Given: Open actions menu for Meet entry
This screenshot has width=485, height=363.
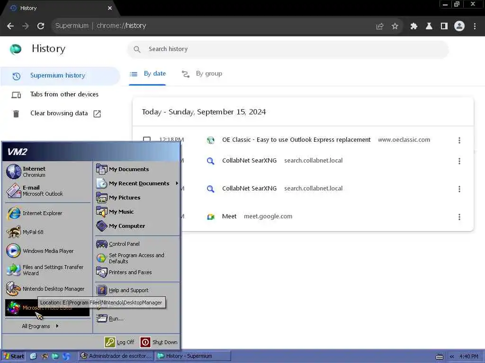Looking at the screenshot, I should pyautogui.click(x=459, y=216).
